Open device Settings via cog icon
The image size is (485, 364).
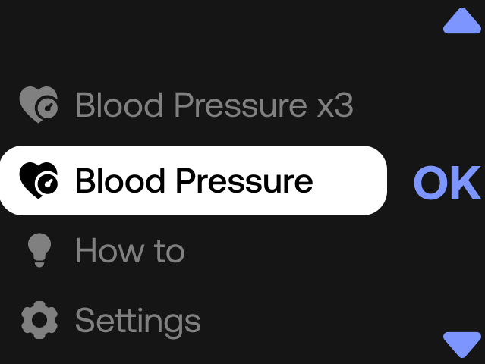point(39,320)
